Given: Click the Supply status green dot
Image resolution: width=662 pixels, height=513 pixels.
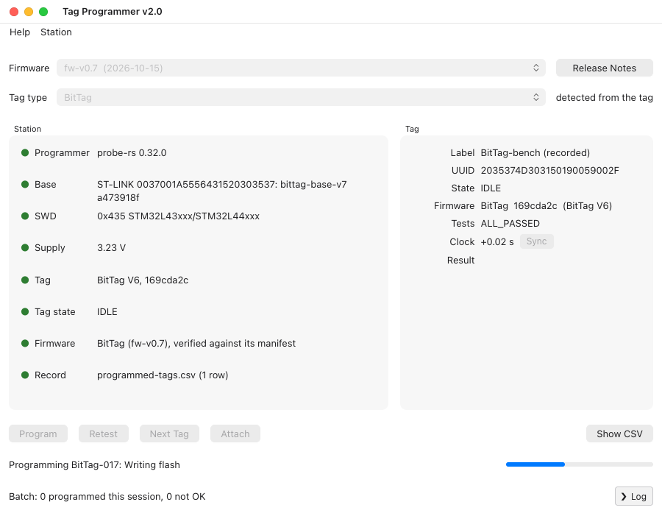Looking at the screenshot, I should 25,247.
